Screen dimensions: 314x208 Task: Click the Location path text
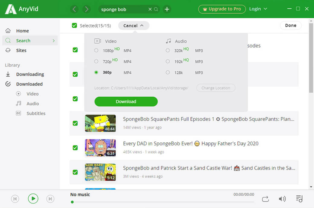click(x=141, y=88)
